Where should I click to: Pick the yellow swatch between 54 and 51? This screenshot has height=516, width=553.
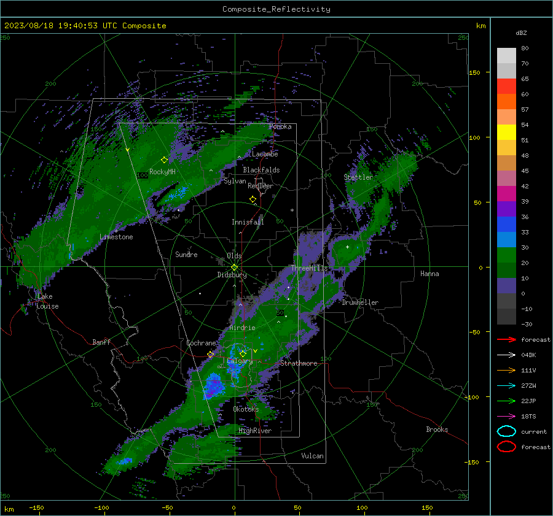506,133
